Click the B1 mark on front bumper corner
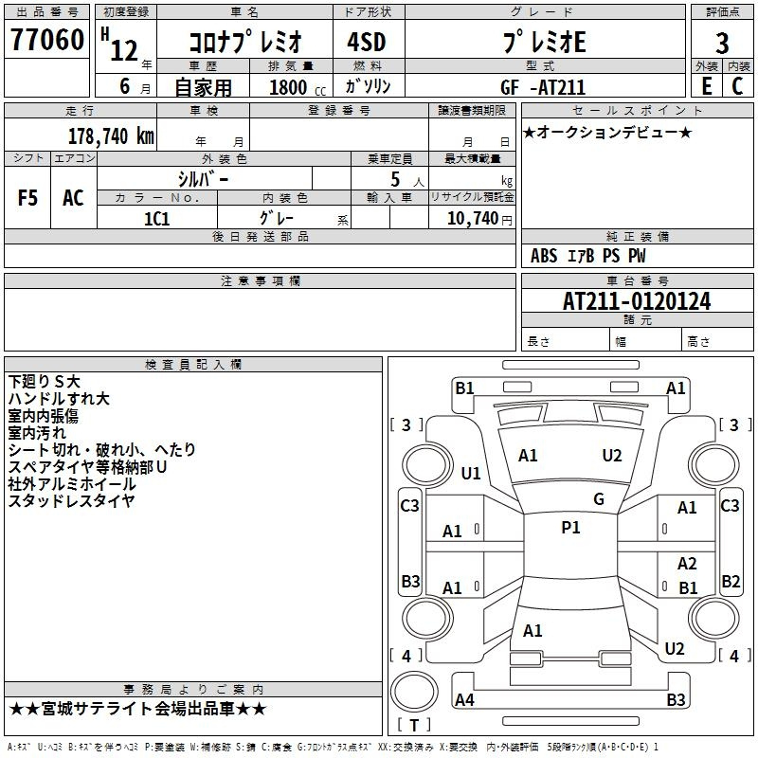Screen dimensions: 758x758 (x=464, y=388)
